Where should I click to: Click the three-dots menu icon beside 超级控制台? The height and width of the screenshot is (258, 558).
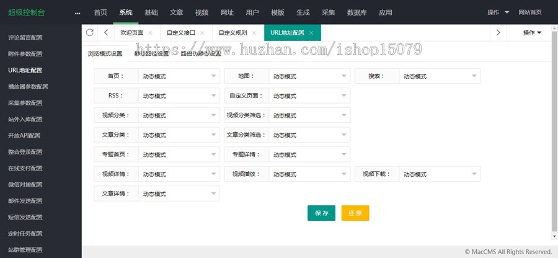[77, 13]
